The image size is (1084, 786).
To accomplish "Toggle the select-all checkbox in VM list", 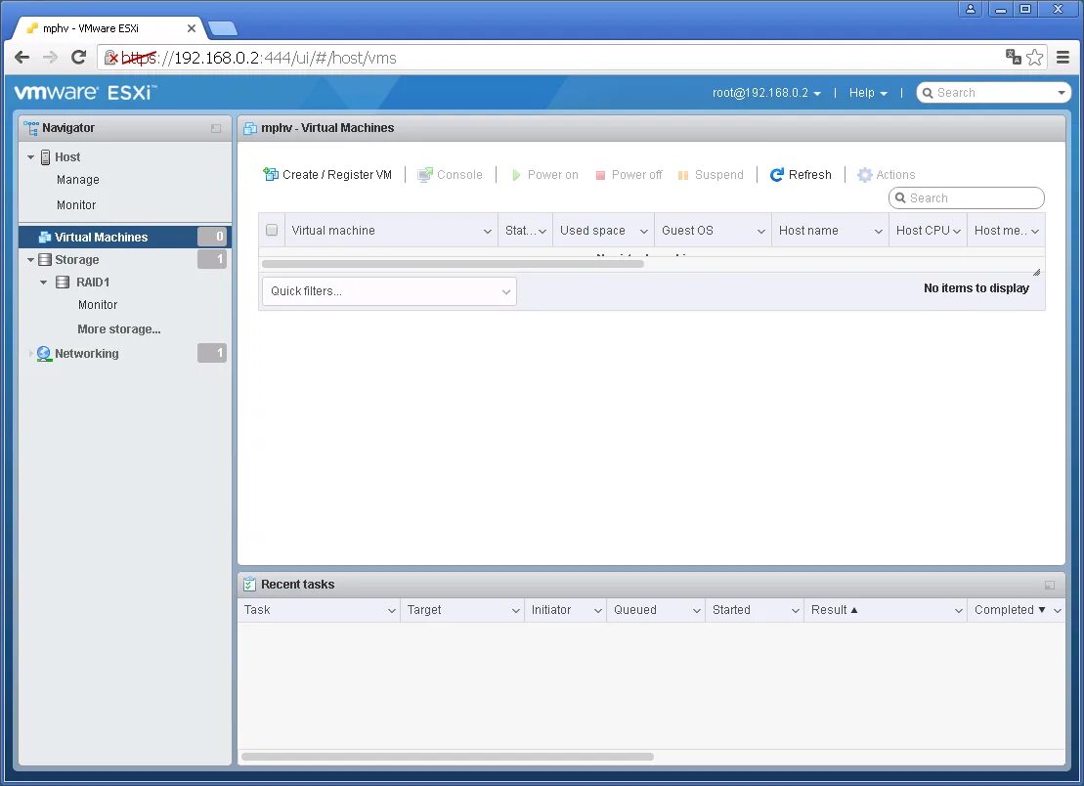I will (x=271, y=230).
